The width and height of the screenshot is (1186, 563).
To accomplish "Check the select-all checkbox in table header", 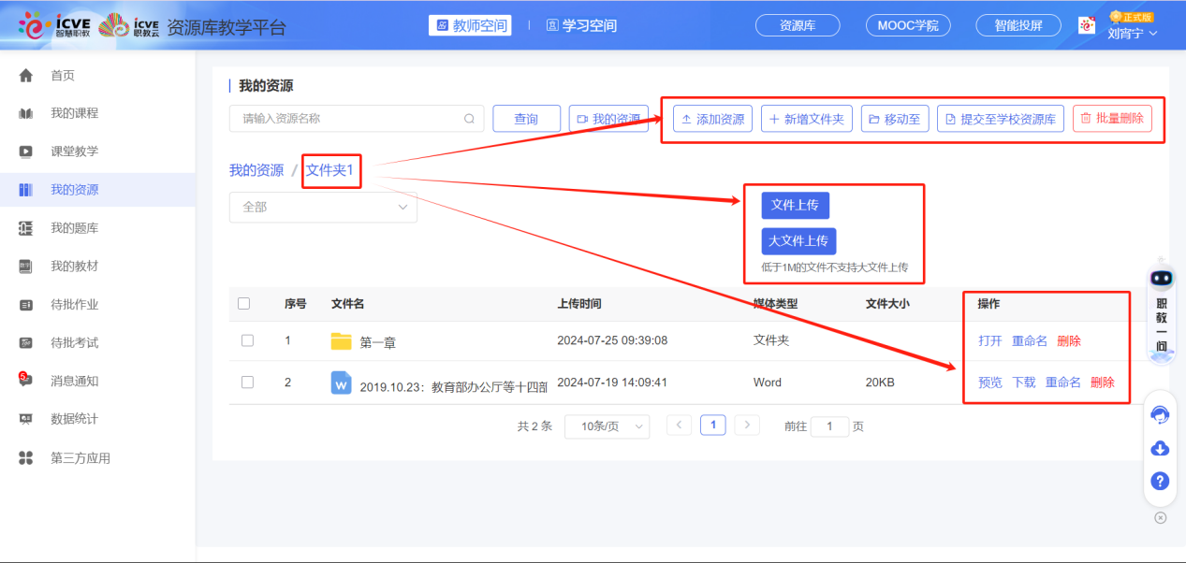I will (x=246, y=303).
